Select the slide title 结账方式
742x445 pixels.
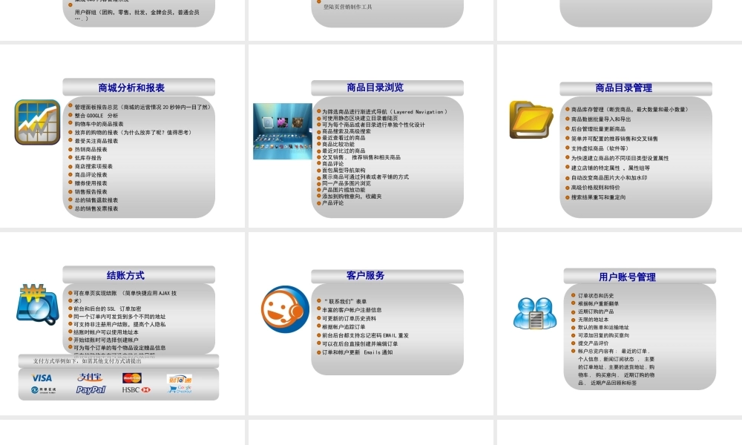[125, 275]
